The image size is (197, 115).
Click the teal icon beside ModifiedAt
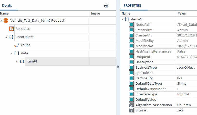[x=131, y=46]
